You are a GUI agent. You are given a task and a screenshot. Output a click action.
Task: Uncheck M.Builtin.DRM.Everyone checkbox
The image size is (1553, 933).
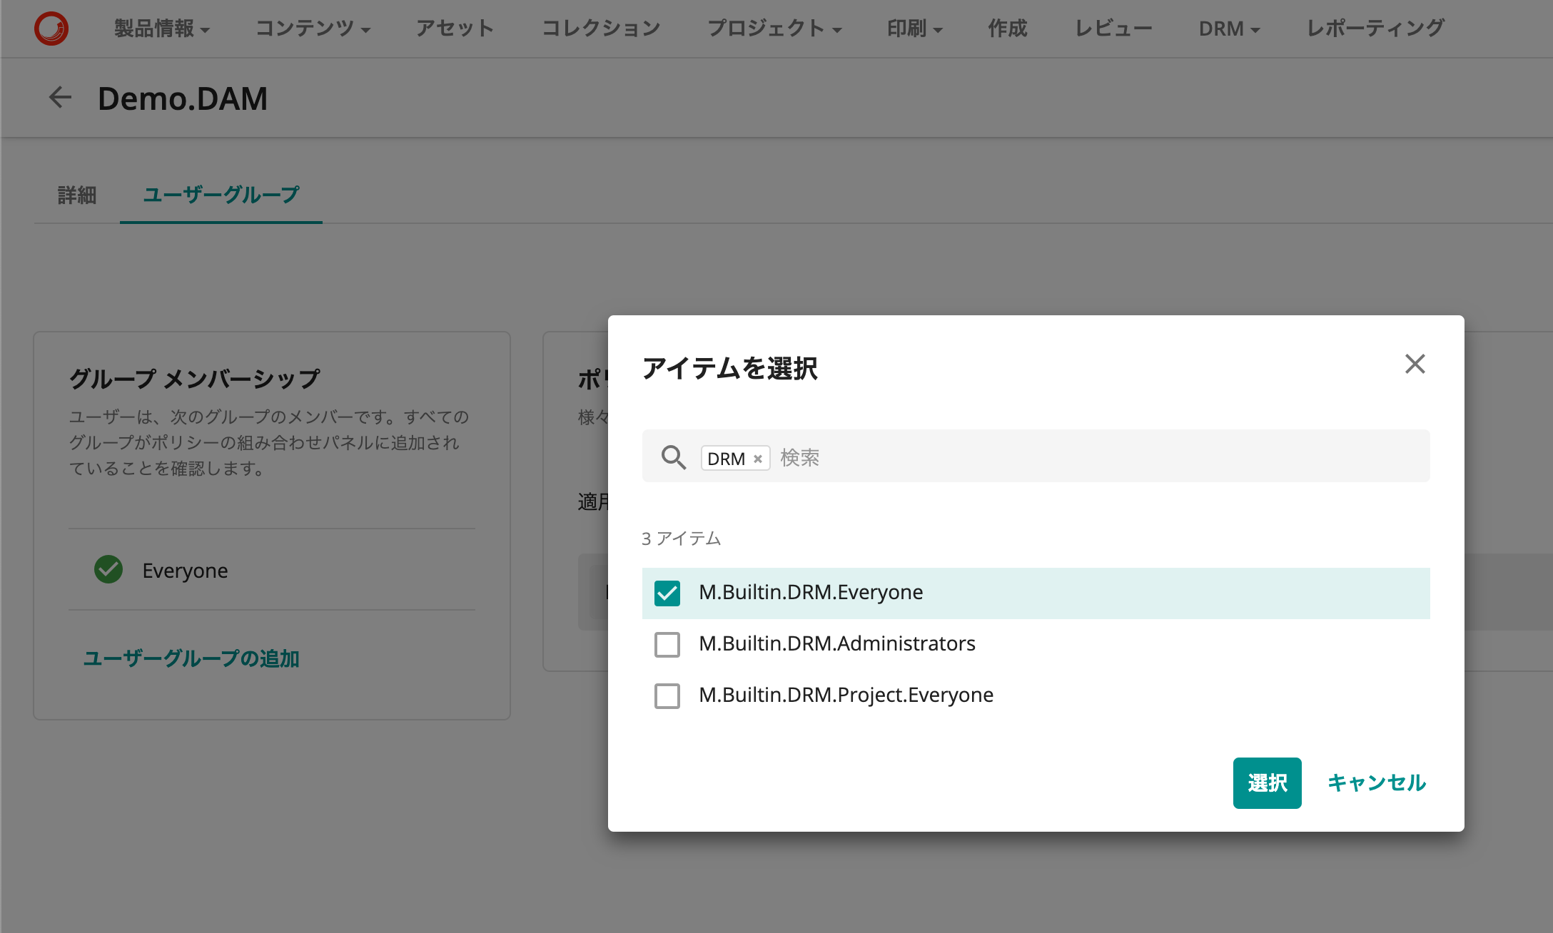tap(667, 593)
